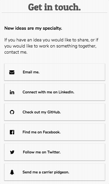Select 'Connect with me on LinkedIn.' text
The width and height of the screenshot is (109, 184).
[48, 92]
